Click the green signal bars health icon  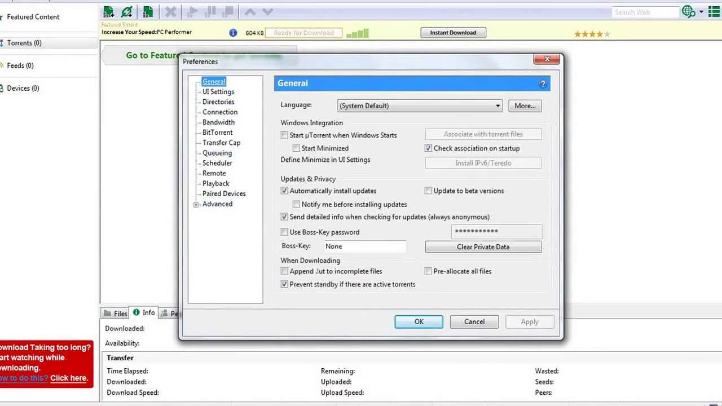[357, 34]
